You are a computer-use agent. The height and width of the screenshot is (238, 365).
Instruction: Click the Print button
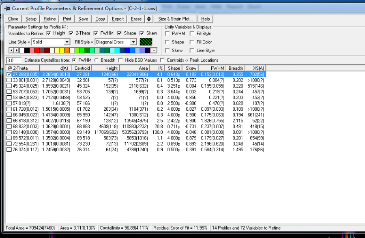(x=67, y=19)
